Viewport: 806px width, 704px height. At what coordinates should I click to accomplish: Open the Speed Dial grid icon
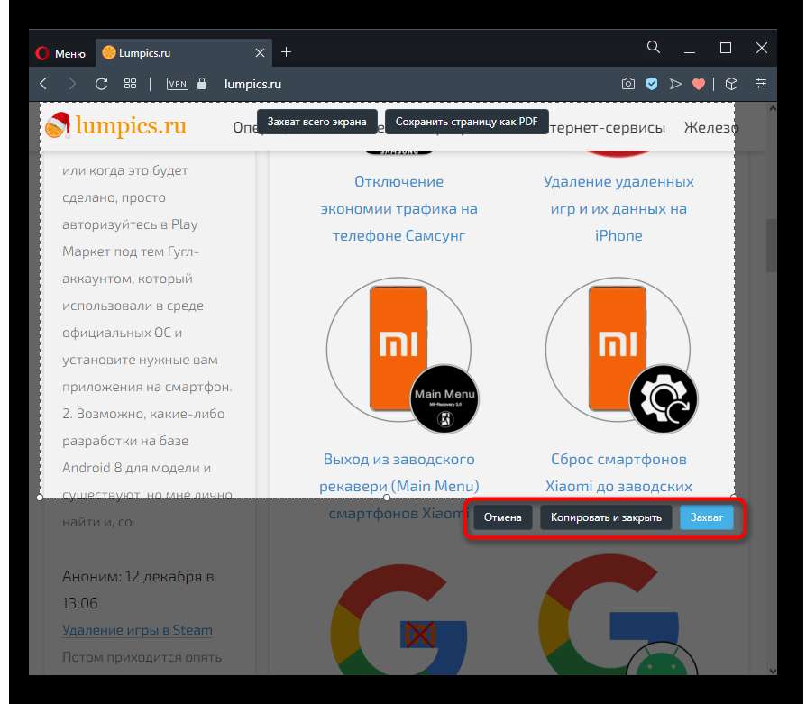click(x=130, y=84)
